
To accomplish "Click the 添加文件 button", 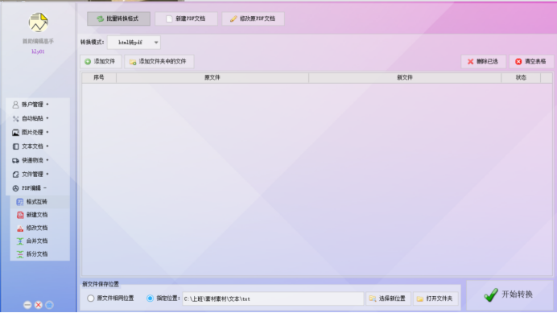I will (101, 61).
